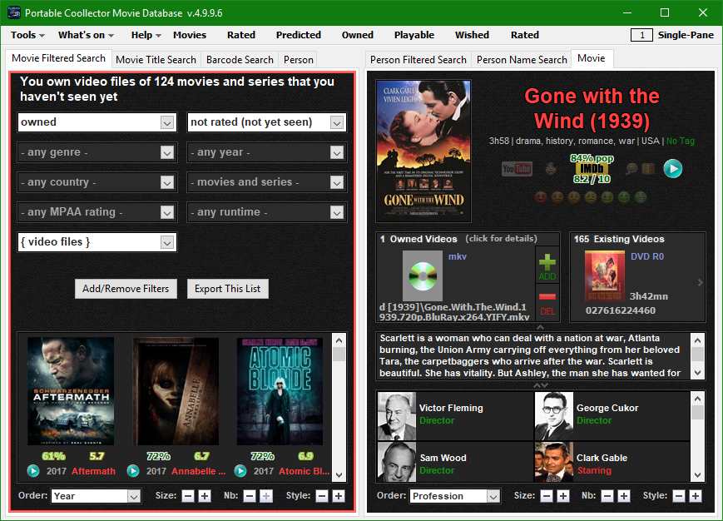
Task: Switch to Movie Title Search tab
Action: coord(156,59)
